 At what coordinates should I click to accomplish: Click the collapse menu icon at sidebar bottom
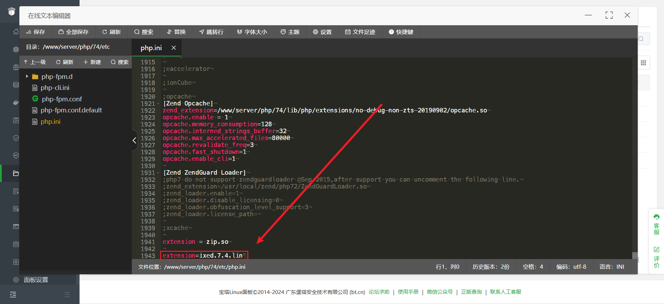click(13, 295)
